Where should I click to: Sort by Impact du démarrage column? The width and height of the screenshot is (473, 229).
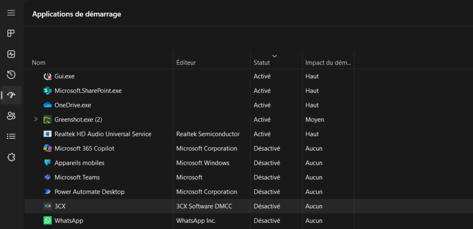pos(328,62)
